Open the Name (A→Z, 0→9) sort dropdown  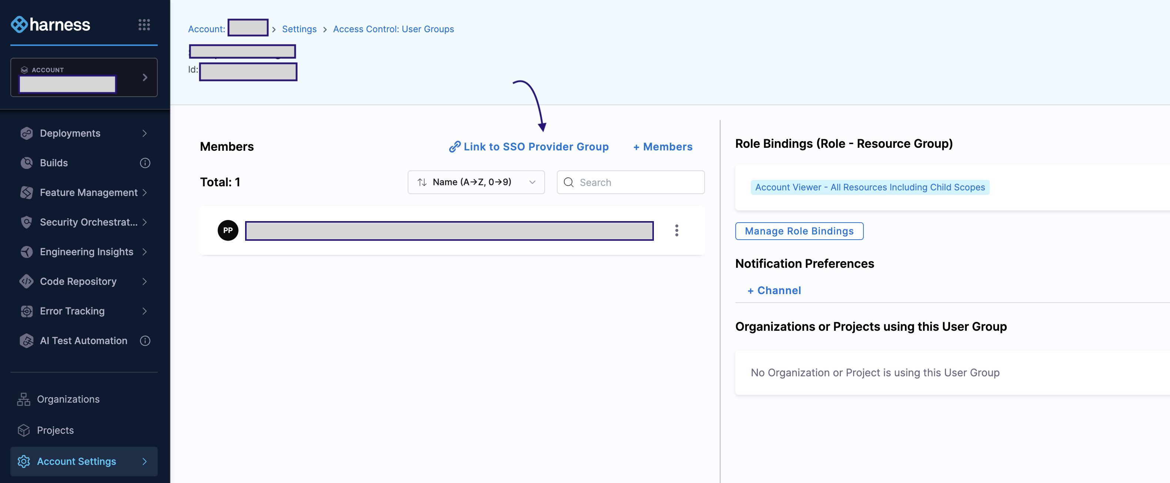click(475, 182)
